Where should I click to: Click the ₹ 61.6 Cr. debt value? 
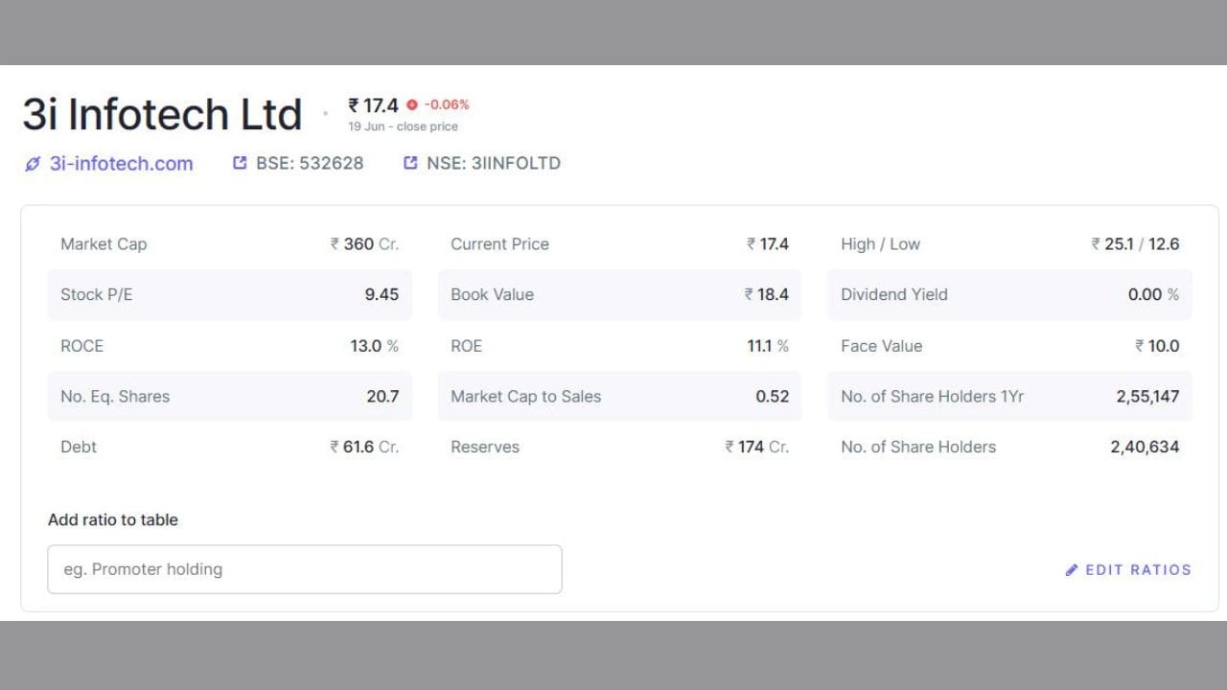point(364,448)
